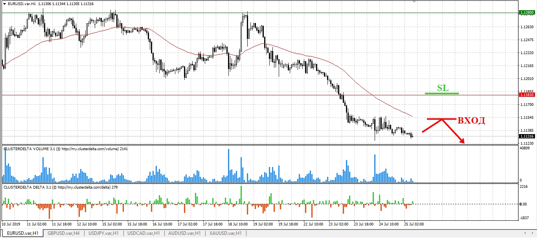Click the 18 Jul 10:00 time label
537x238 pixels.
tap(238, 224)
